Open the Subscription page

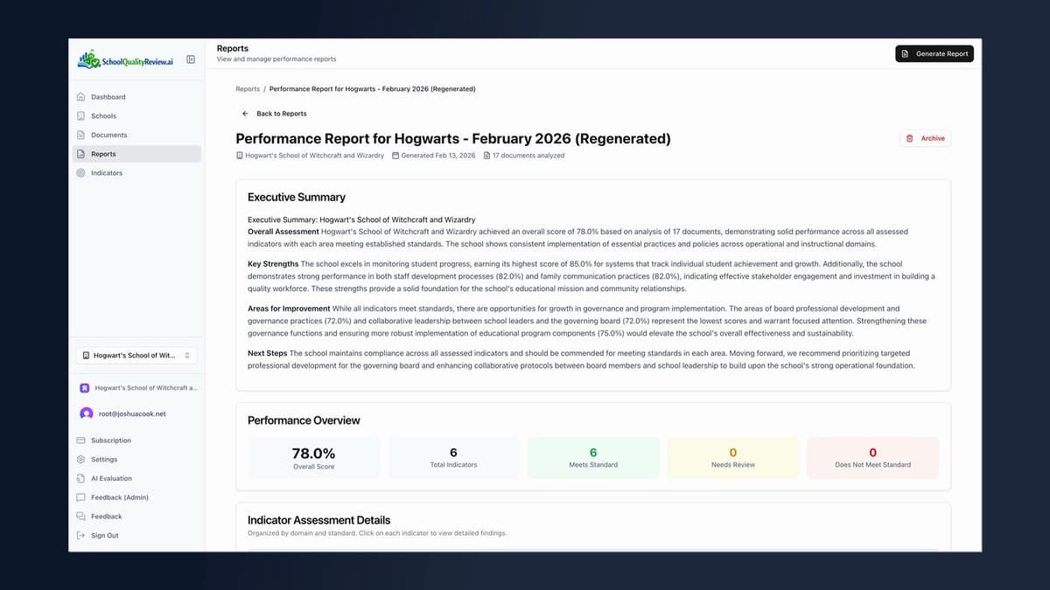(109, 440)
